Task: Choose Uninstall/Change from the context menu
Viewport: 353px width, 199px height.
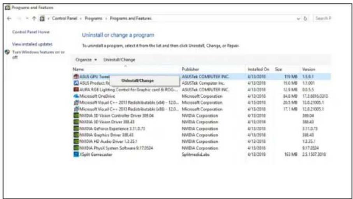Action: (x=144, y=80)
